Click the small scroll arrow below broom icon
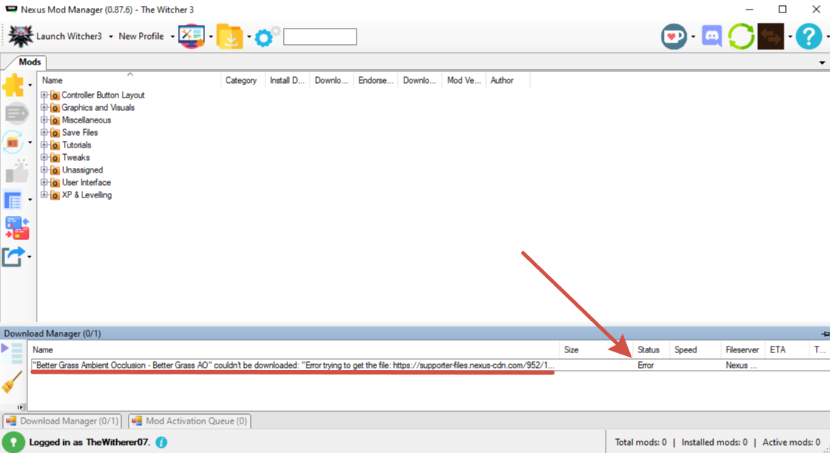Viewport: 830px width, 453px height. click(21, 407)
